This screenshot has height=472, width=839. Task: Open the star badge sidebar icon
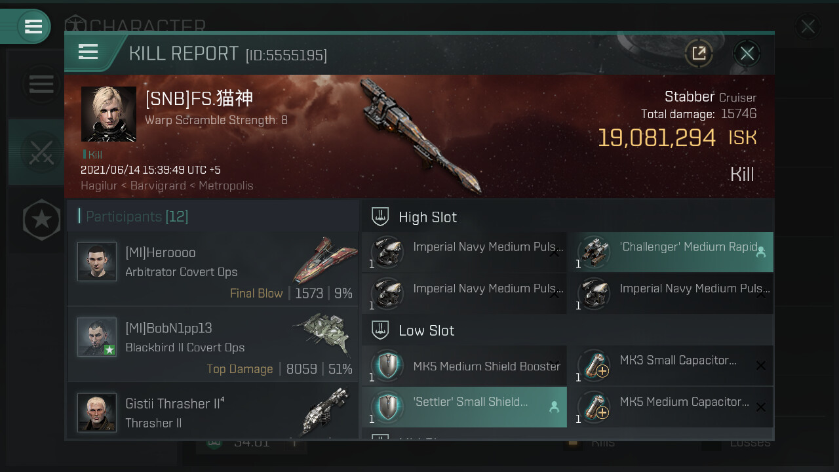[41, 220]
